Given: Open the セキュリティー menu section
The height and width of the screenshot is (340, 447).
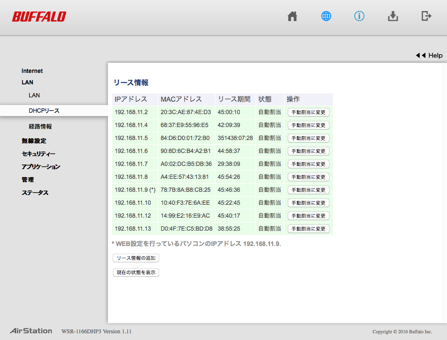Looking at the screenshot, I should pyautogui.click(x=38, y=153).
